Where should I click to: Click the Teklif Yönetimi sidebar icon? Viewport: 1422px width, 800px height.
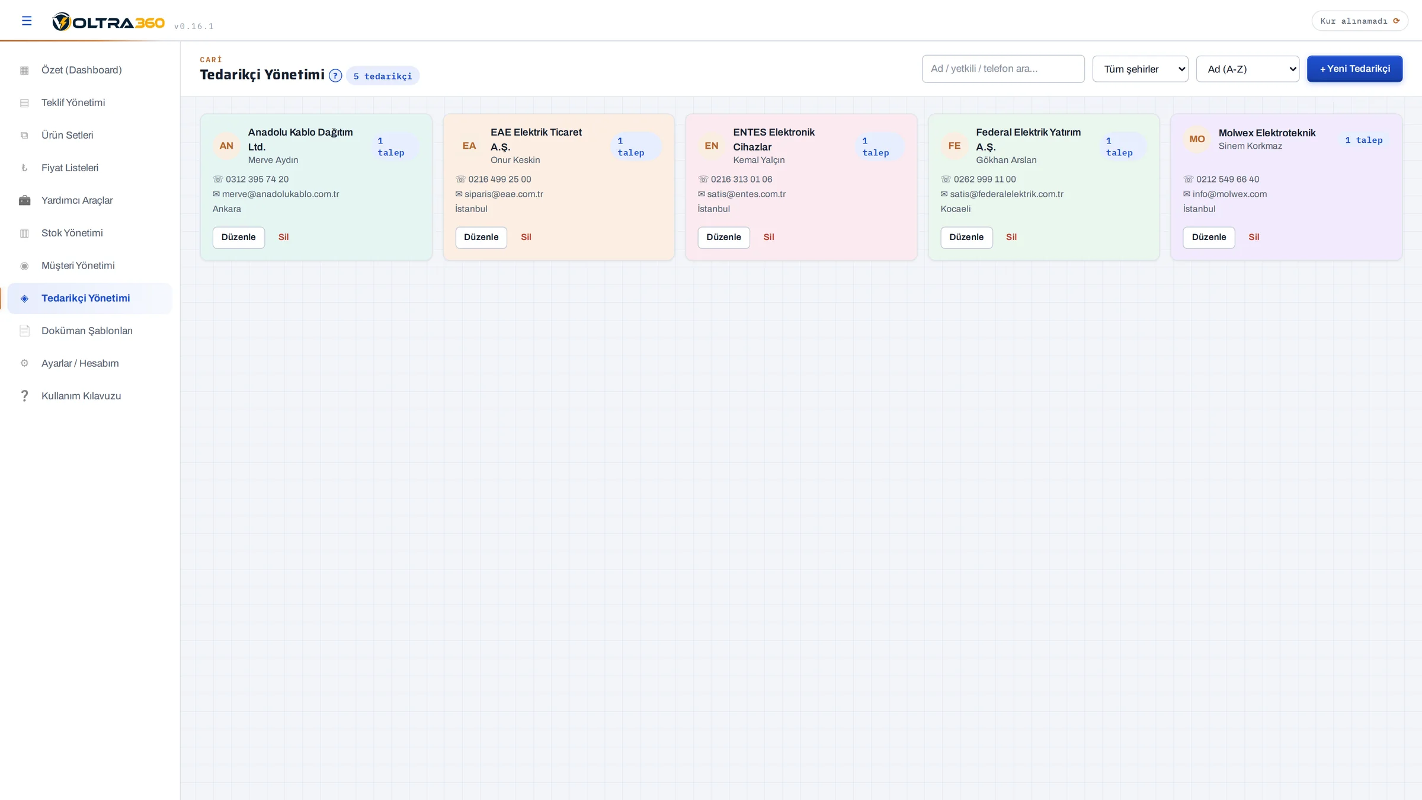24,103
